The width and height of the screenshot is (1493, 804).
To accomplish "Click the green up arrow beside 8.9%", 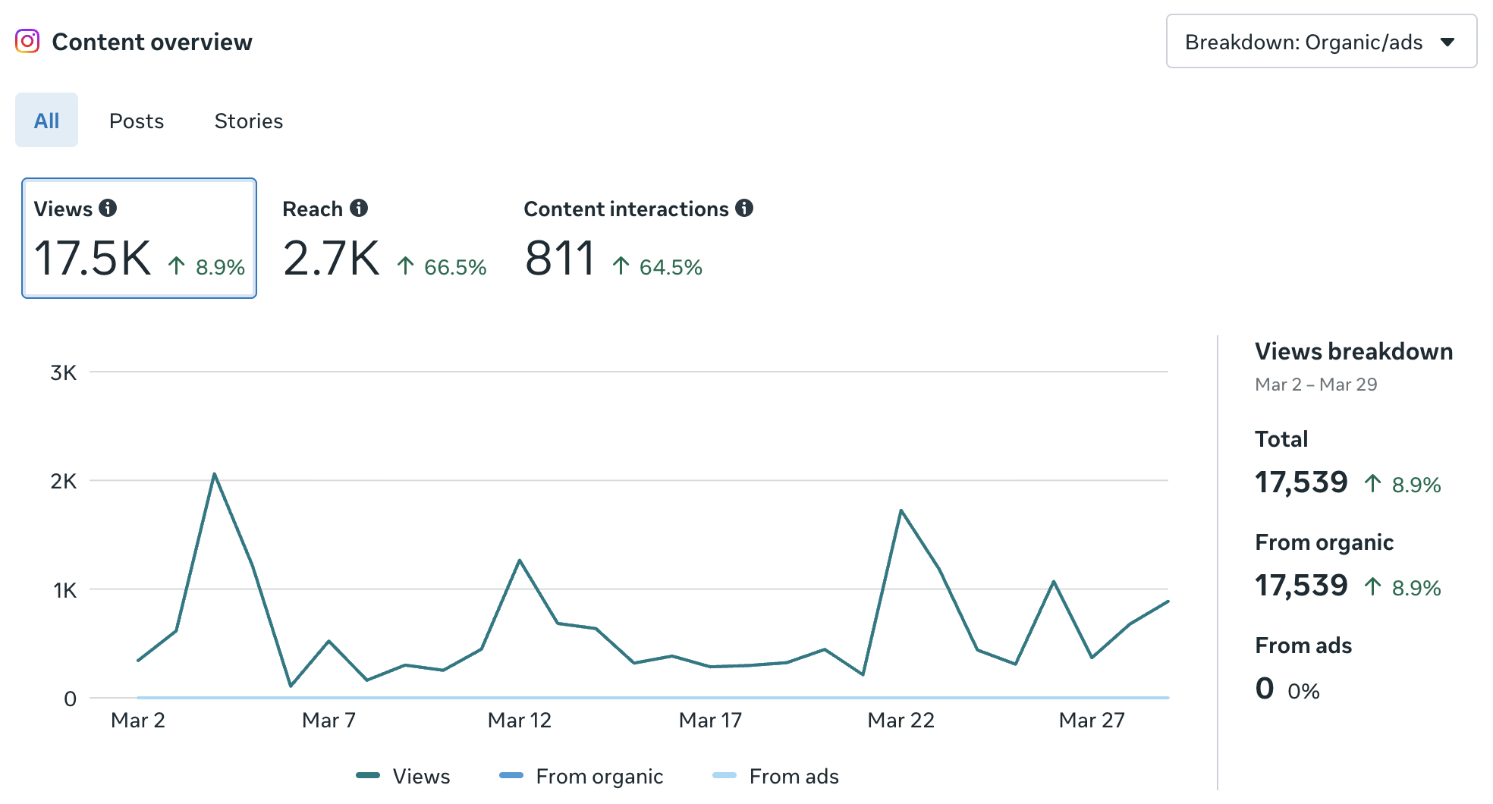I will [x=178, y=265].
